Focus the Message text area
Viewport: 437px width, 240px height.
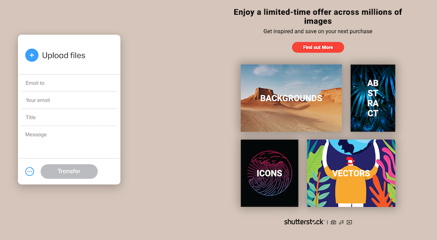point(69,142)
